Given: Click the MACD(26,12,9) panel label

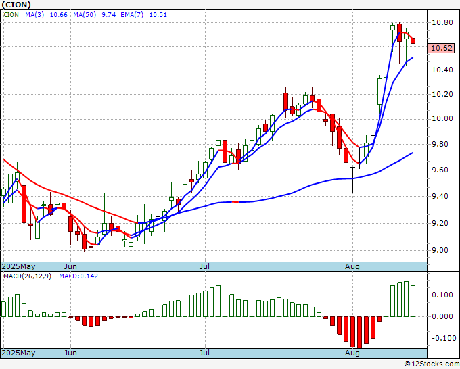Looking at the screenshot, I should (27, 276).
